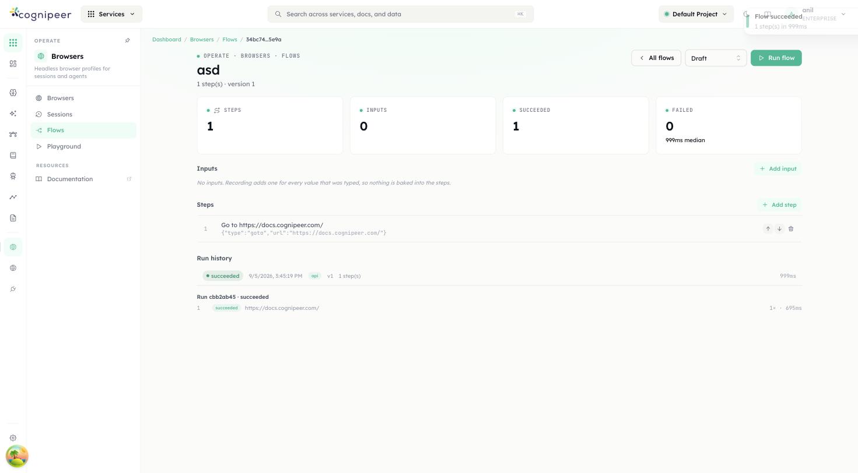Select Flows in the sidebar
The height and width of the screenshot is (473, 858).
click(83, 130)
